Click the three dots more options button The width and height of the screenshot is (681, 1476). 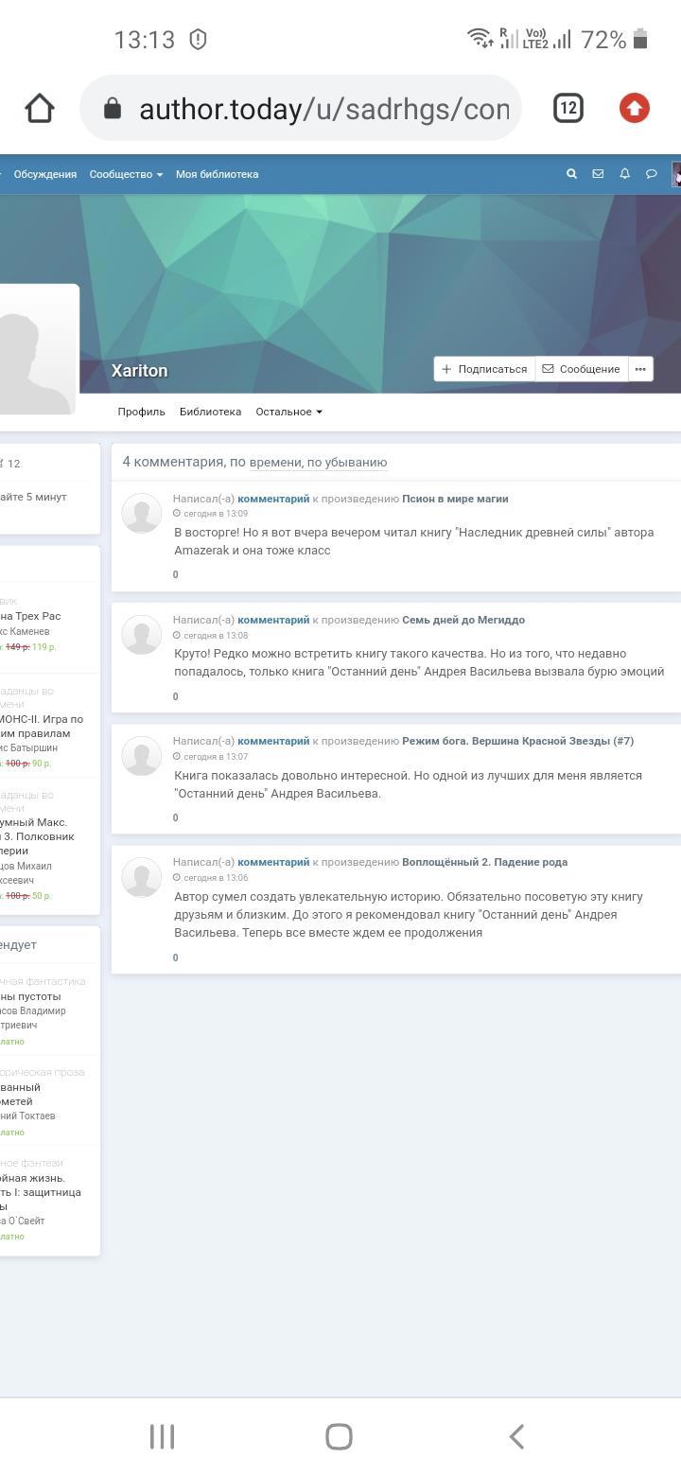(640, 369)
